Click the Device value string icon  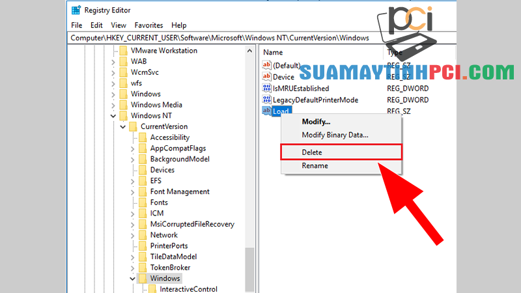(266, 77)
